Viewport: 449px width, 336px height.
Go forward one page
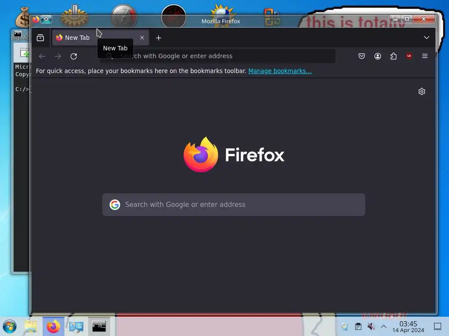58,56
